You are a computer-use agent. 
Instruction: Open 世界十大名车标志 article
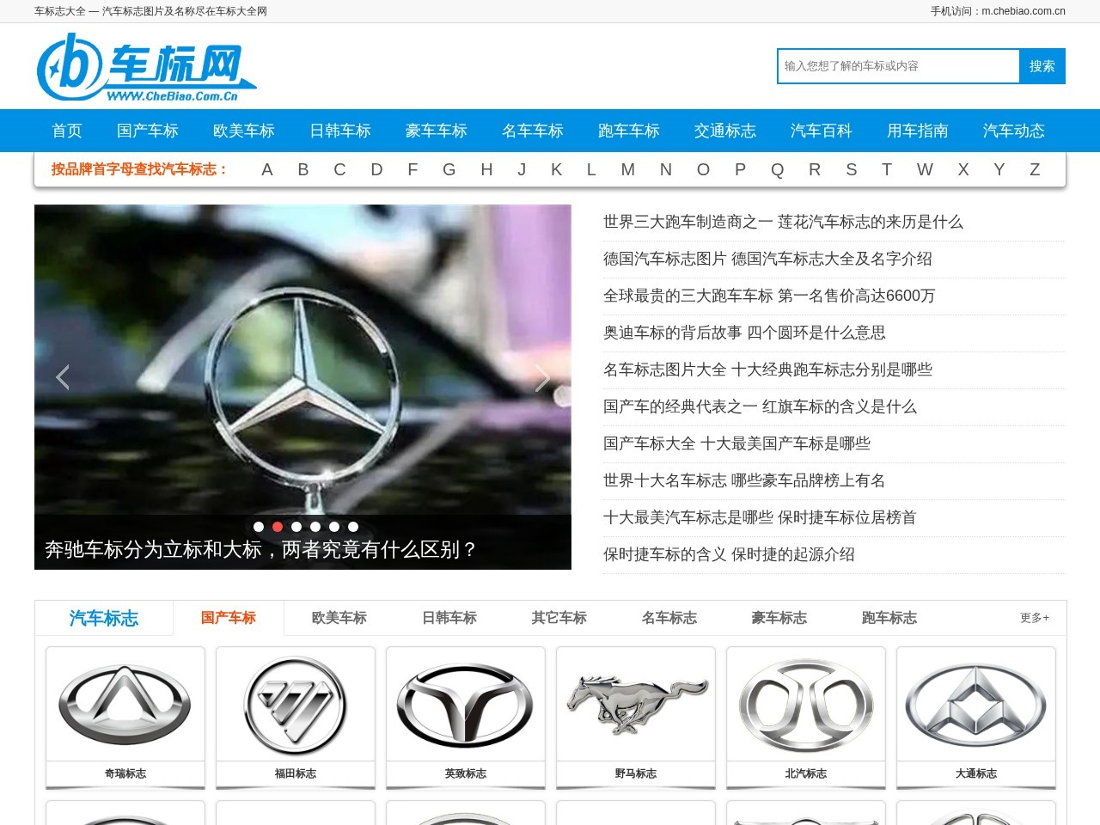744,480
